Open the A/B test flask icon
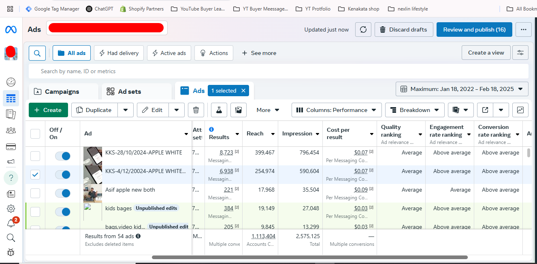The width and height of the screenshot is (537, 264). tap(219, 110)
